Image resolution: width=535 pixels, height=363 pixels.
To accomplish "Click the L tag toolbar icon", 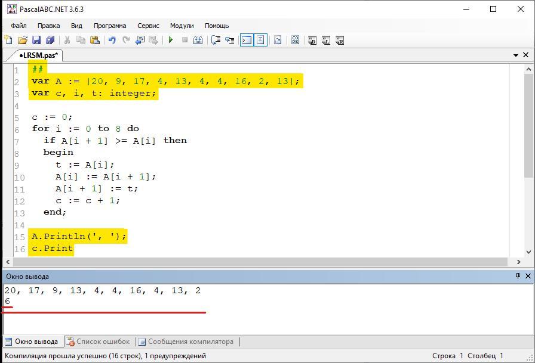I will pos(326,40).
